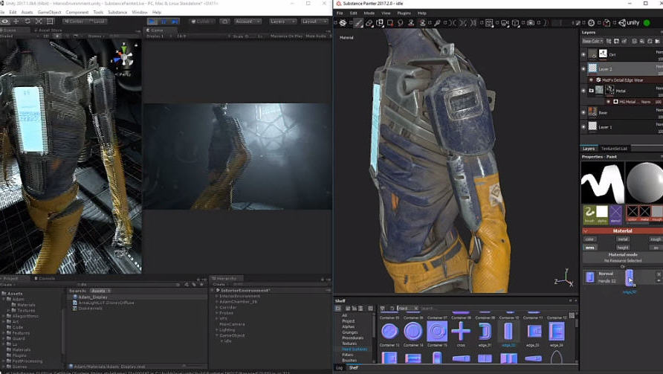The height and width of the screenshot is (374, 663).
Task: Select the Grunges category in Shelf
Action: [350, 332]
